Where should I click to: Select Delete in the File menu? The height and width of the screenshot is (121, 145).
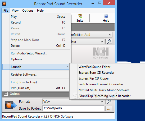tap(37, 46)
